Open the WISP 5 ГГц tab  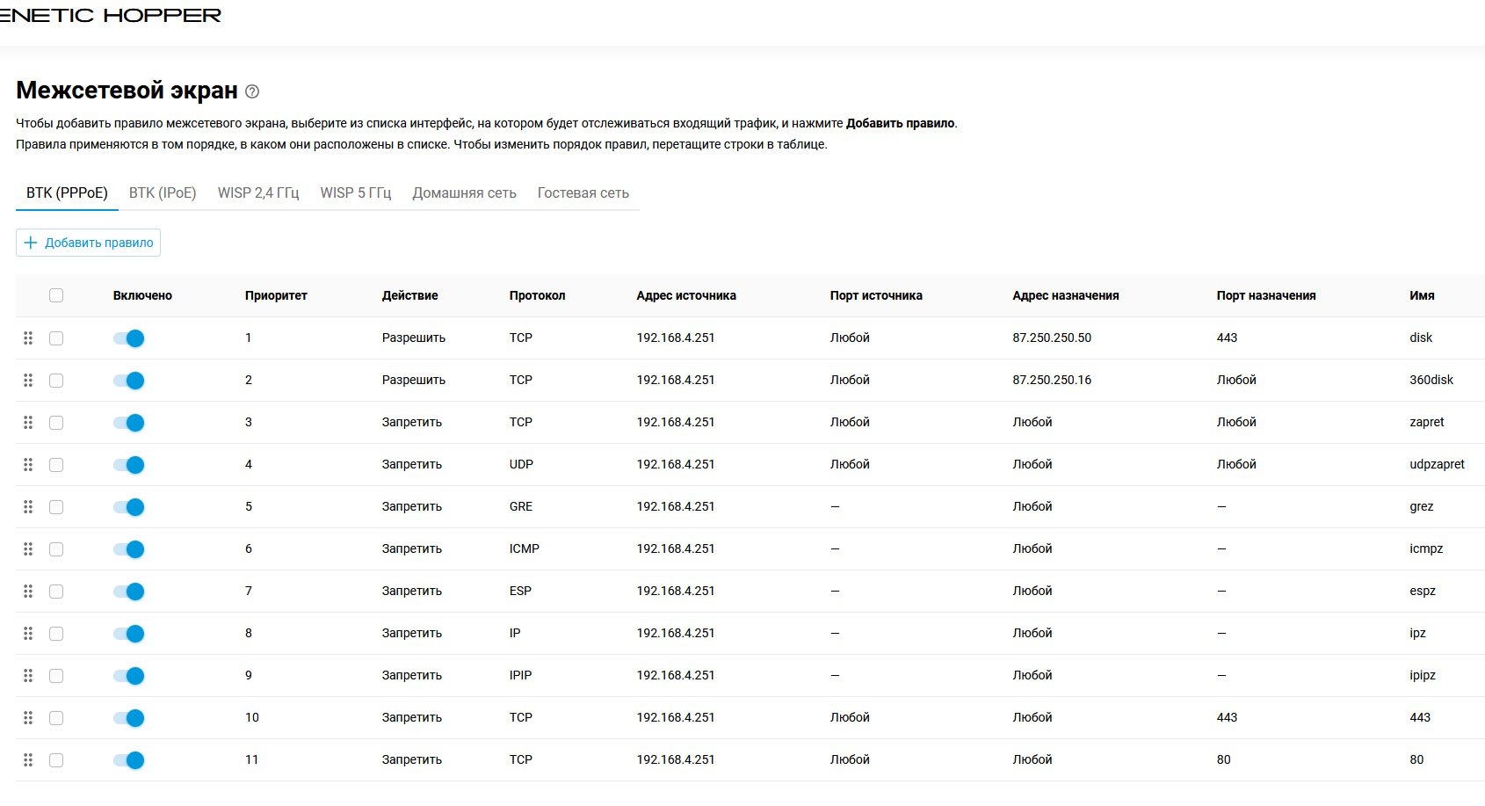(355, 193)
